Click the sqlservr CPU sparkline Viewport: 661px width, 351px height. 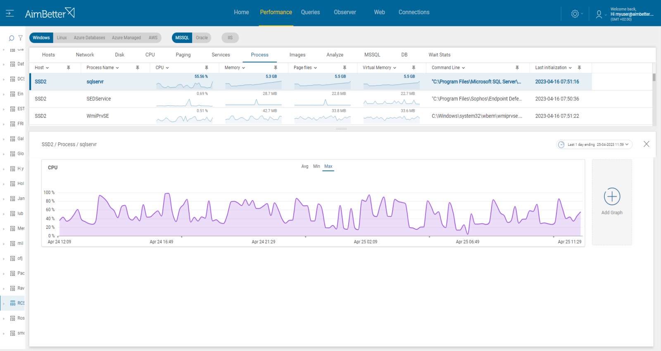(x=184, y=85)
